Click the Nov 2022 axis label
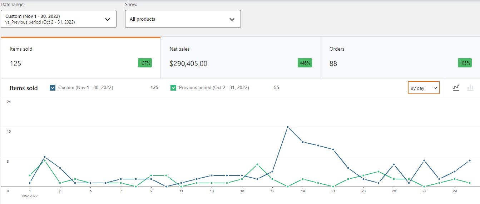Viewport: 480px width, 204px height. coord(30,196)
